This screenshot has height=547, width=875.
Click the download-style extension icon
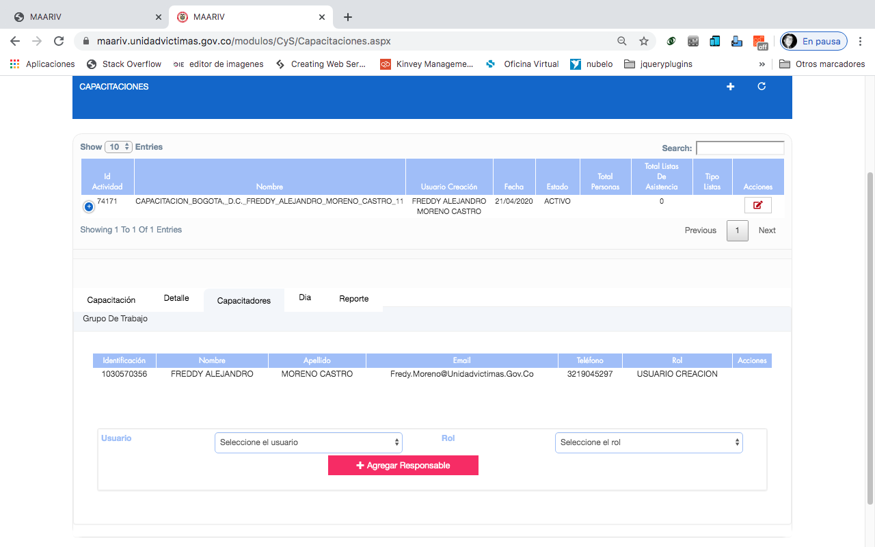click(x=737, y=41)
